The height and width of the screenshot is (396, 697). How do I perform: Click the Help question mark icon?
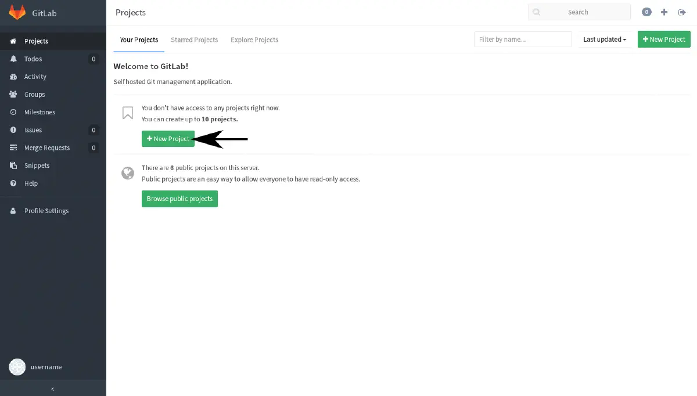pos(13,183)
